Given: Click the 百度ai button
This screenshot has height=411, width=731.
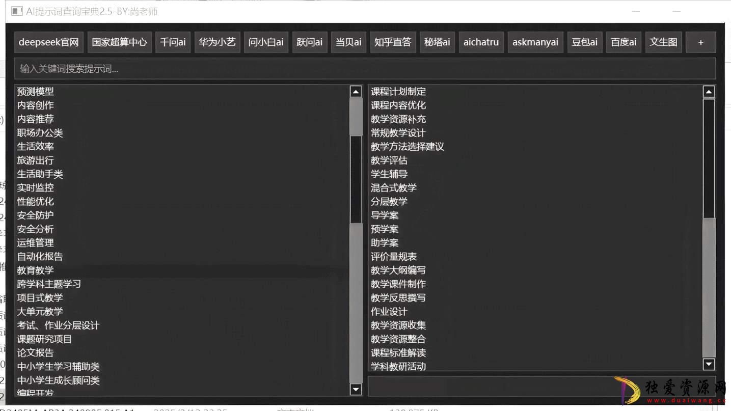Looking at the screenshot, I should [x=624, y=42].
